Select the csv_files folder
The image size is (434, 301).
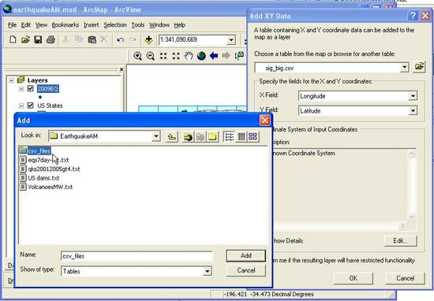click(x=36, y=151)
